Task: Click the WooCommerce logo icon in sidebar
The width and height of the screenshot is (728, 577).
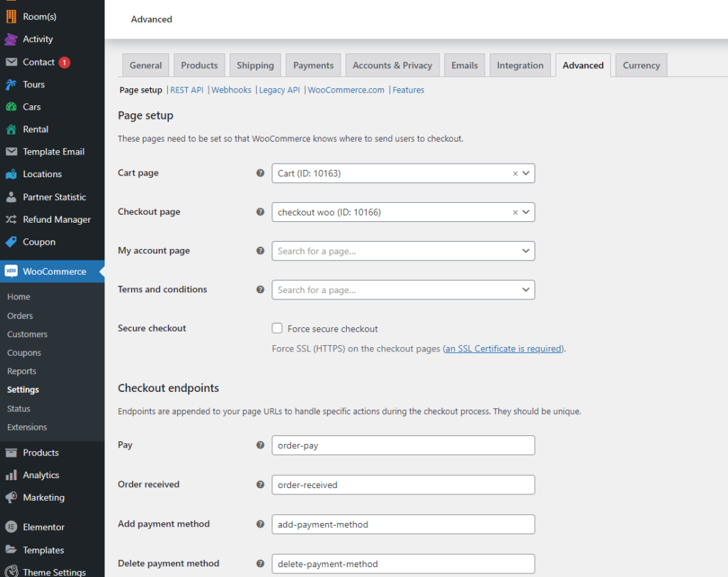Action: (x=11, y=271)
